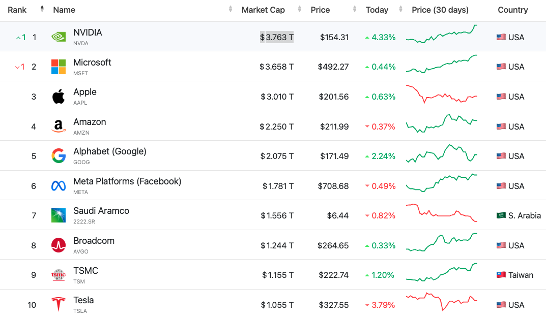Click the Saudi Aramco logo
This screenshot has width=546, height=318.
click(x=59, y=215)
